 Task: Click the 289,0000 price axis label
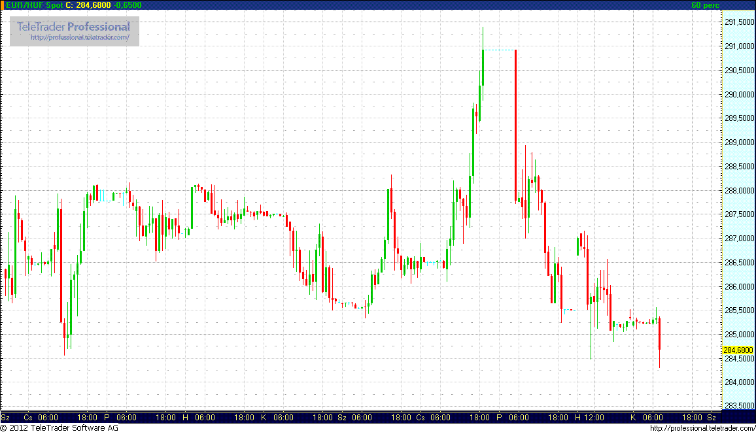point(740,142)
